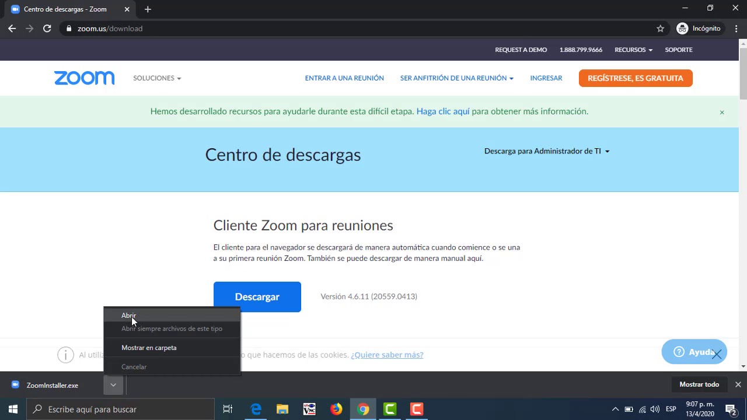
Task: Open Firefox from taskbar
Action: [336, 409]
